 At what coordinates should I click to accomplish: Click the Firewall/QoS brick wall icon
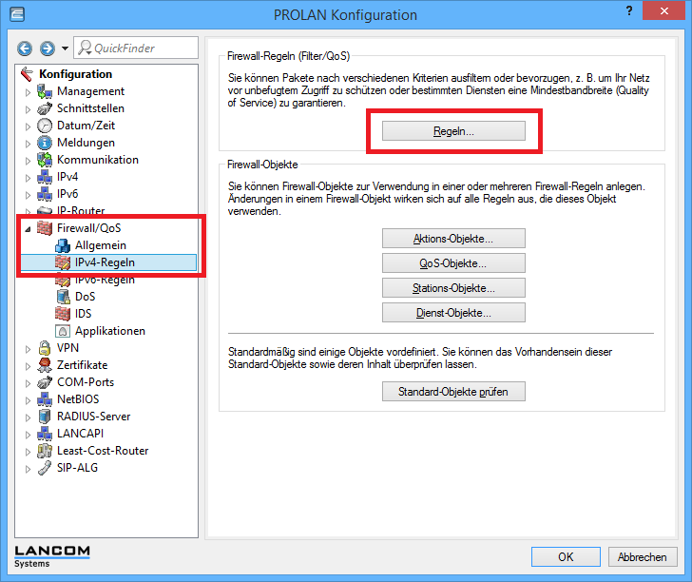(44, 228)
